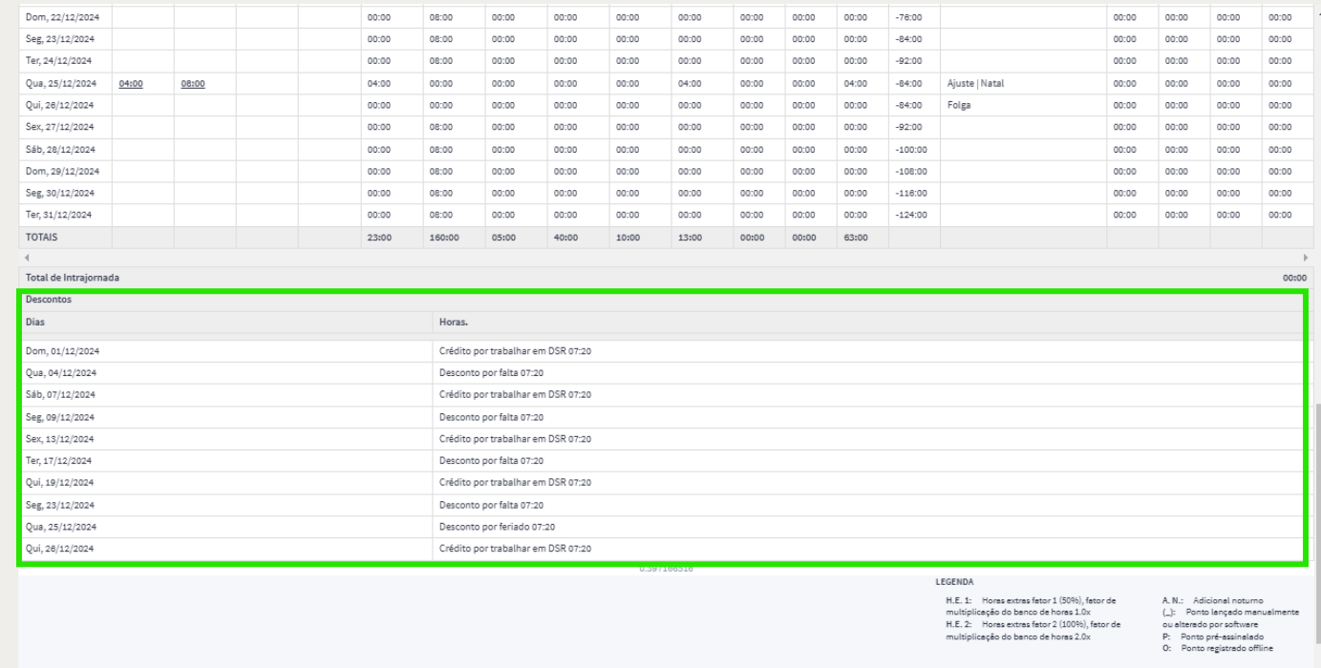Screen dimensions: 1321x668
Task: Open the underlined 08:00 punch entry on 25/12/2024
Action: pos(192,83)
